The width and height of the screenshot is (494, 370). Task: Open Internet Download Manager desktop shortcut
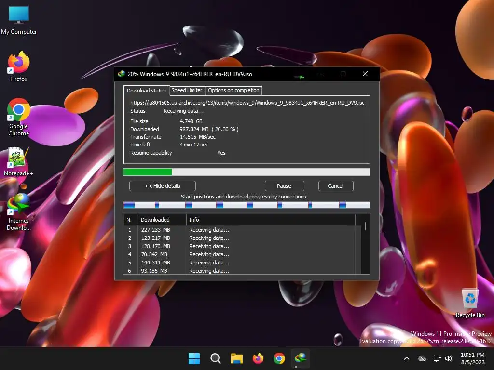click(x=19, y=212)
